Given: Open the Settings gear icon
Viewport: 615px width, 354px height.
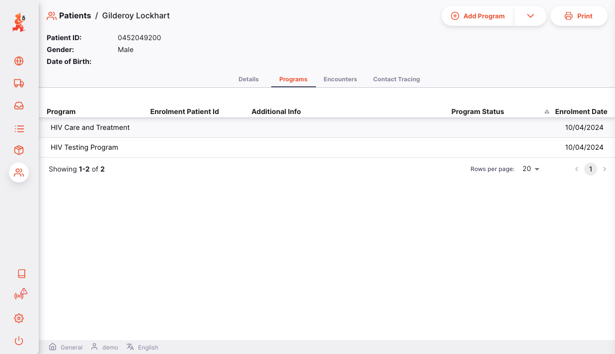Looking at the screenshot, I should pyautogui.click(x=19, y=318).
